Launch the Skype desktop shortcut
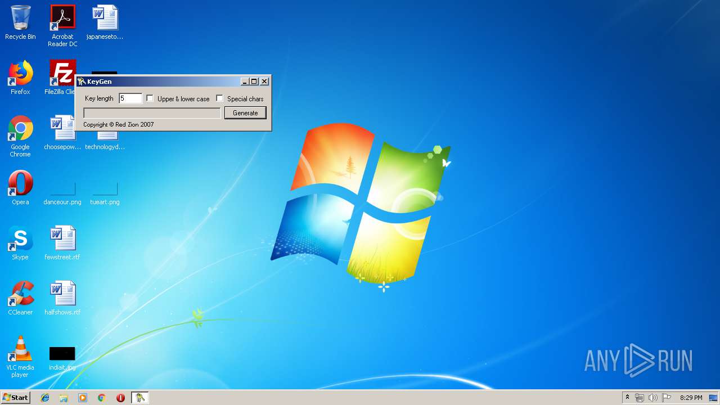 point(20,243)
